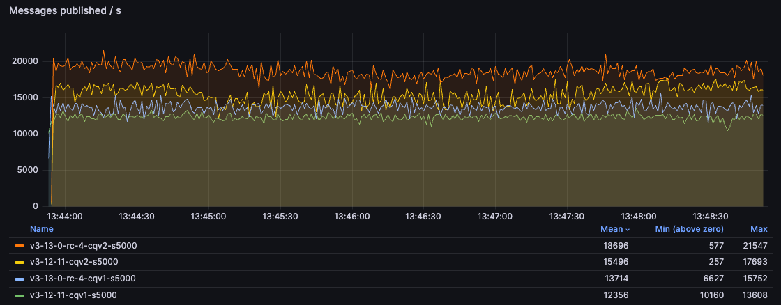Click the sort chevron next to Mean

(x=626, y=229)
